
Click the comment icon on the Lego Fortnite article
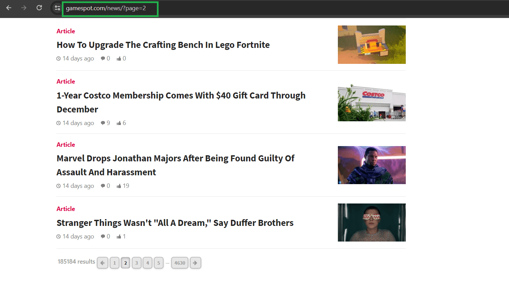click(x=103, y=58)
